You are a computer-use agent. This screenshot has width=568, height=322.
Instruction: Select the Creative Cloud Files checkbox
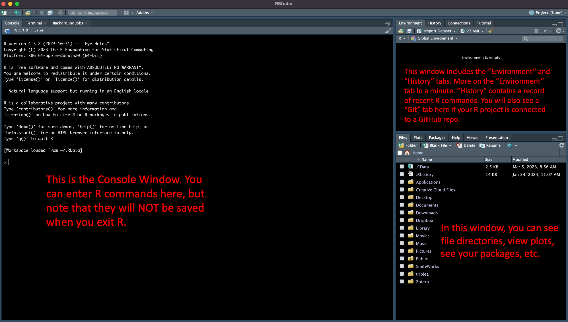(x=402, y=189)
